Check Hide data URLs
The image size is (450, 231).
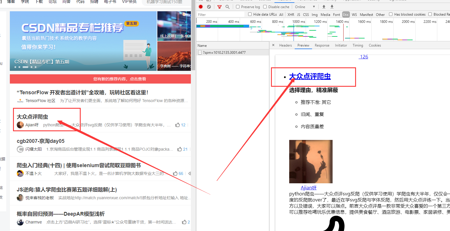pyautogui.click(x=250, y=14)
